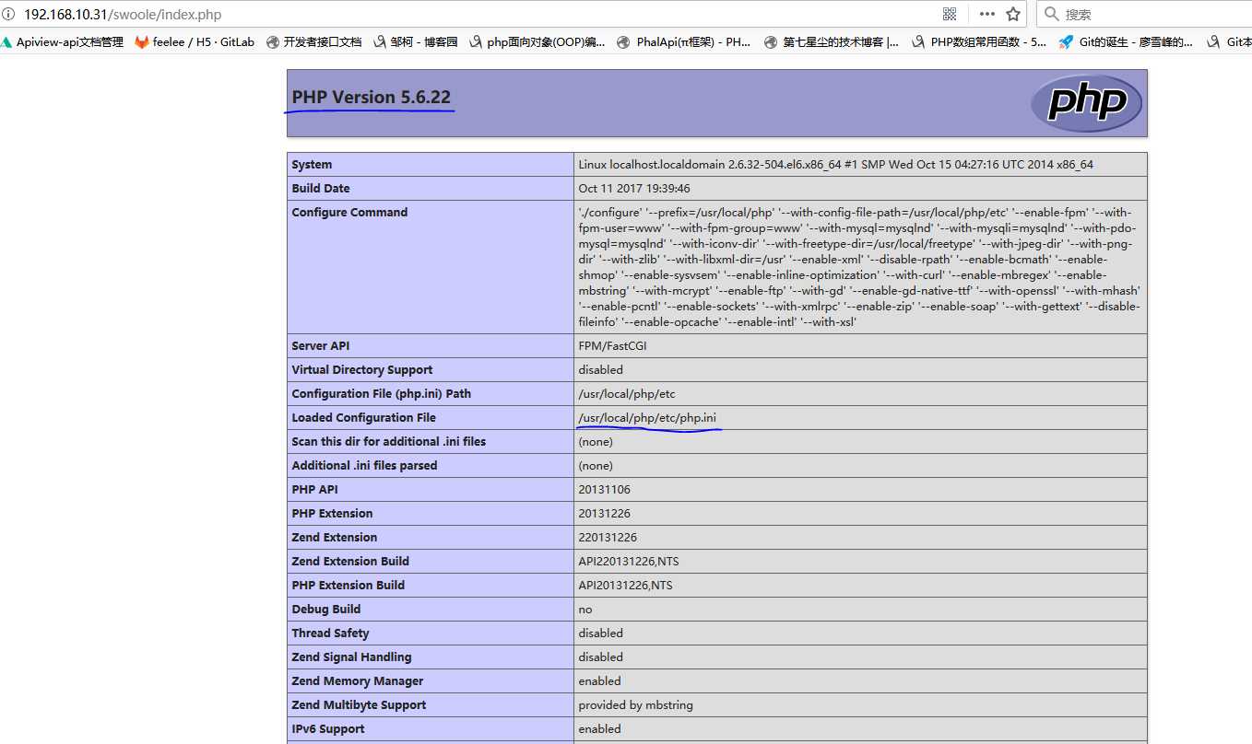The height and width of the screenshot is (744, 1252).
Task: Click the API20131226,NTS value
Action: coord(625,586)
